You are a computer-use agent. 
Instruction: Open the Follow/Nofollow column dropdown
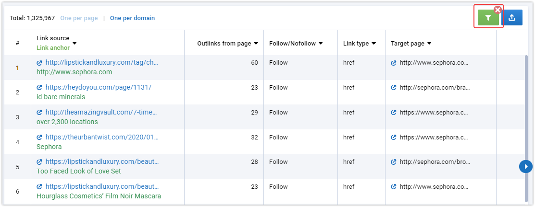point(321,44)
